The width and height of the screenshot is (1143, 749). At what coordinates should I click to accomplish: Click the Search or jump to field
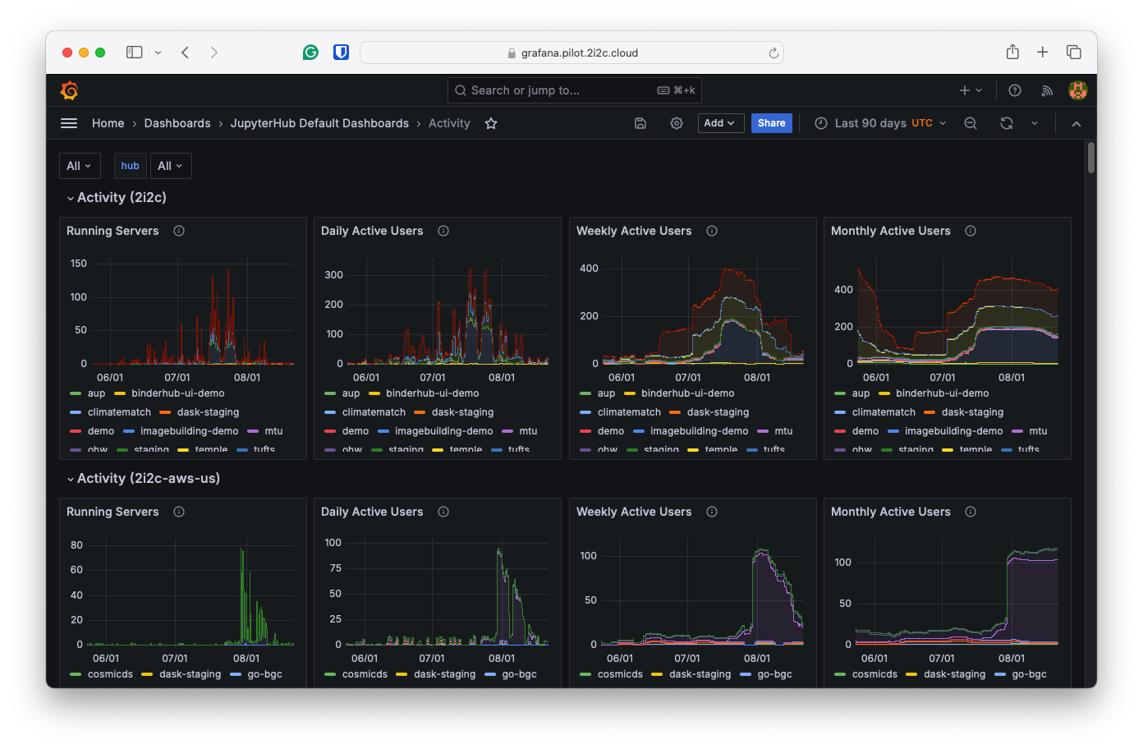pyautogui.click(x=574, y=90)
